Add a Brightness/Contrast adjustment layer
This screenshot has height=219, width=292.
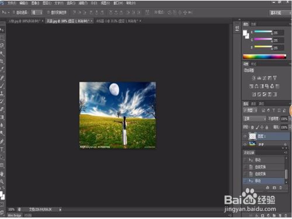point(254,78)
